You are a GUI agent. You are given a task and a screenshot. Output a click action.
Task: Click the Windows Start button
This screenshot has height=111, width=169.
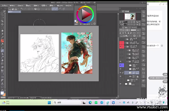[49, 103]
